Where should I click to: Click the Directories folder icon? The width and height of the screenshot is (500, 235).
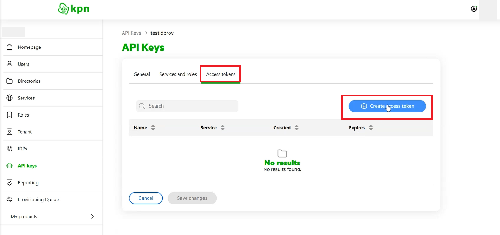click(10, 81)
